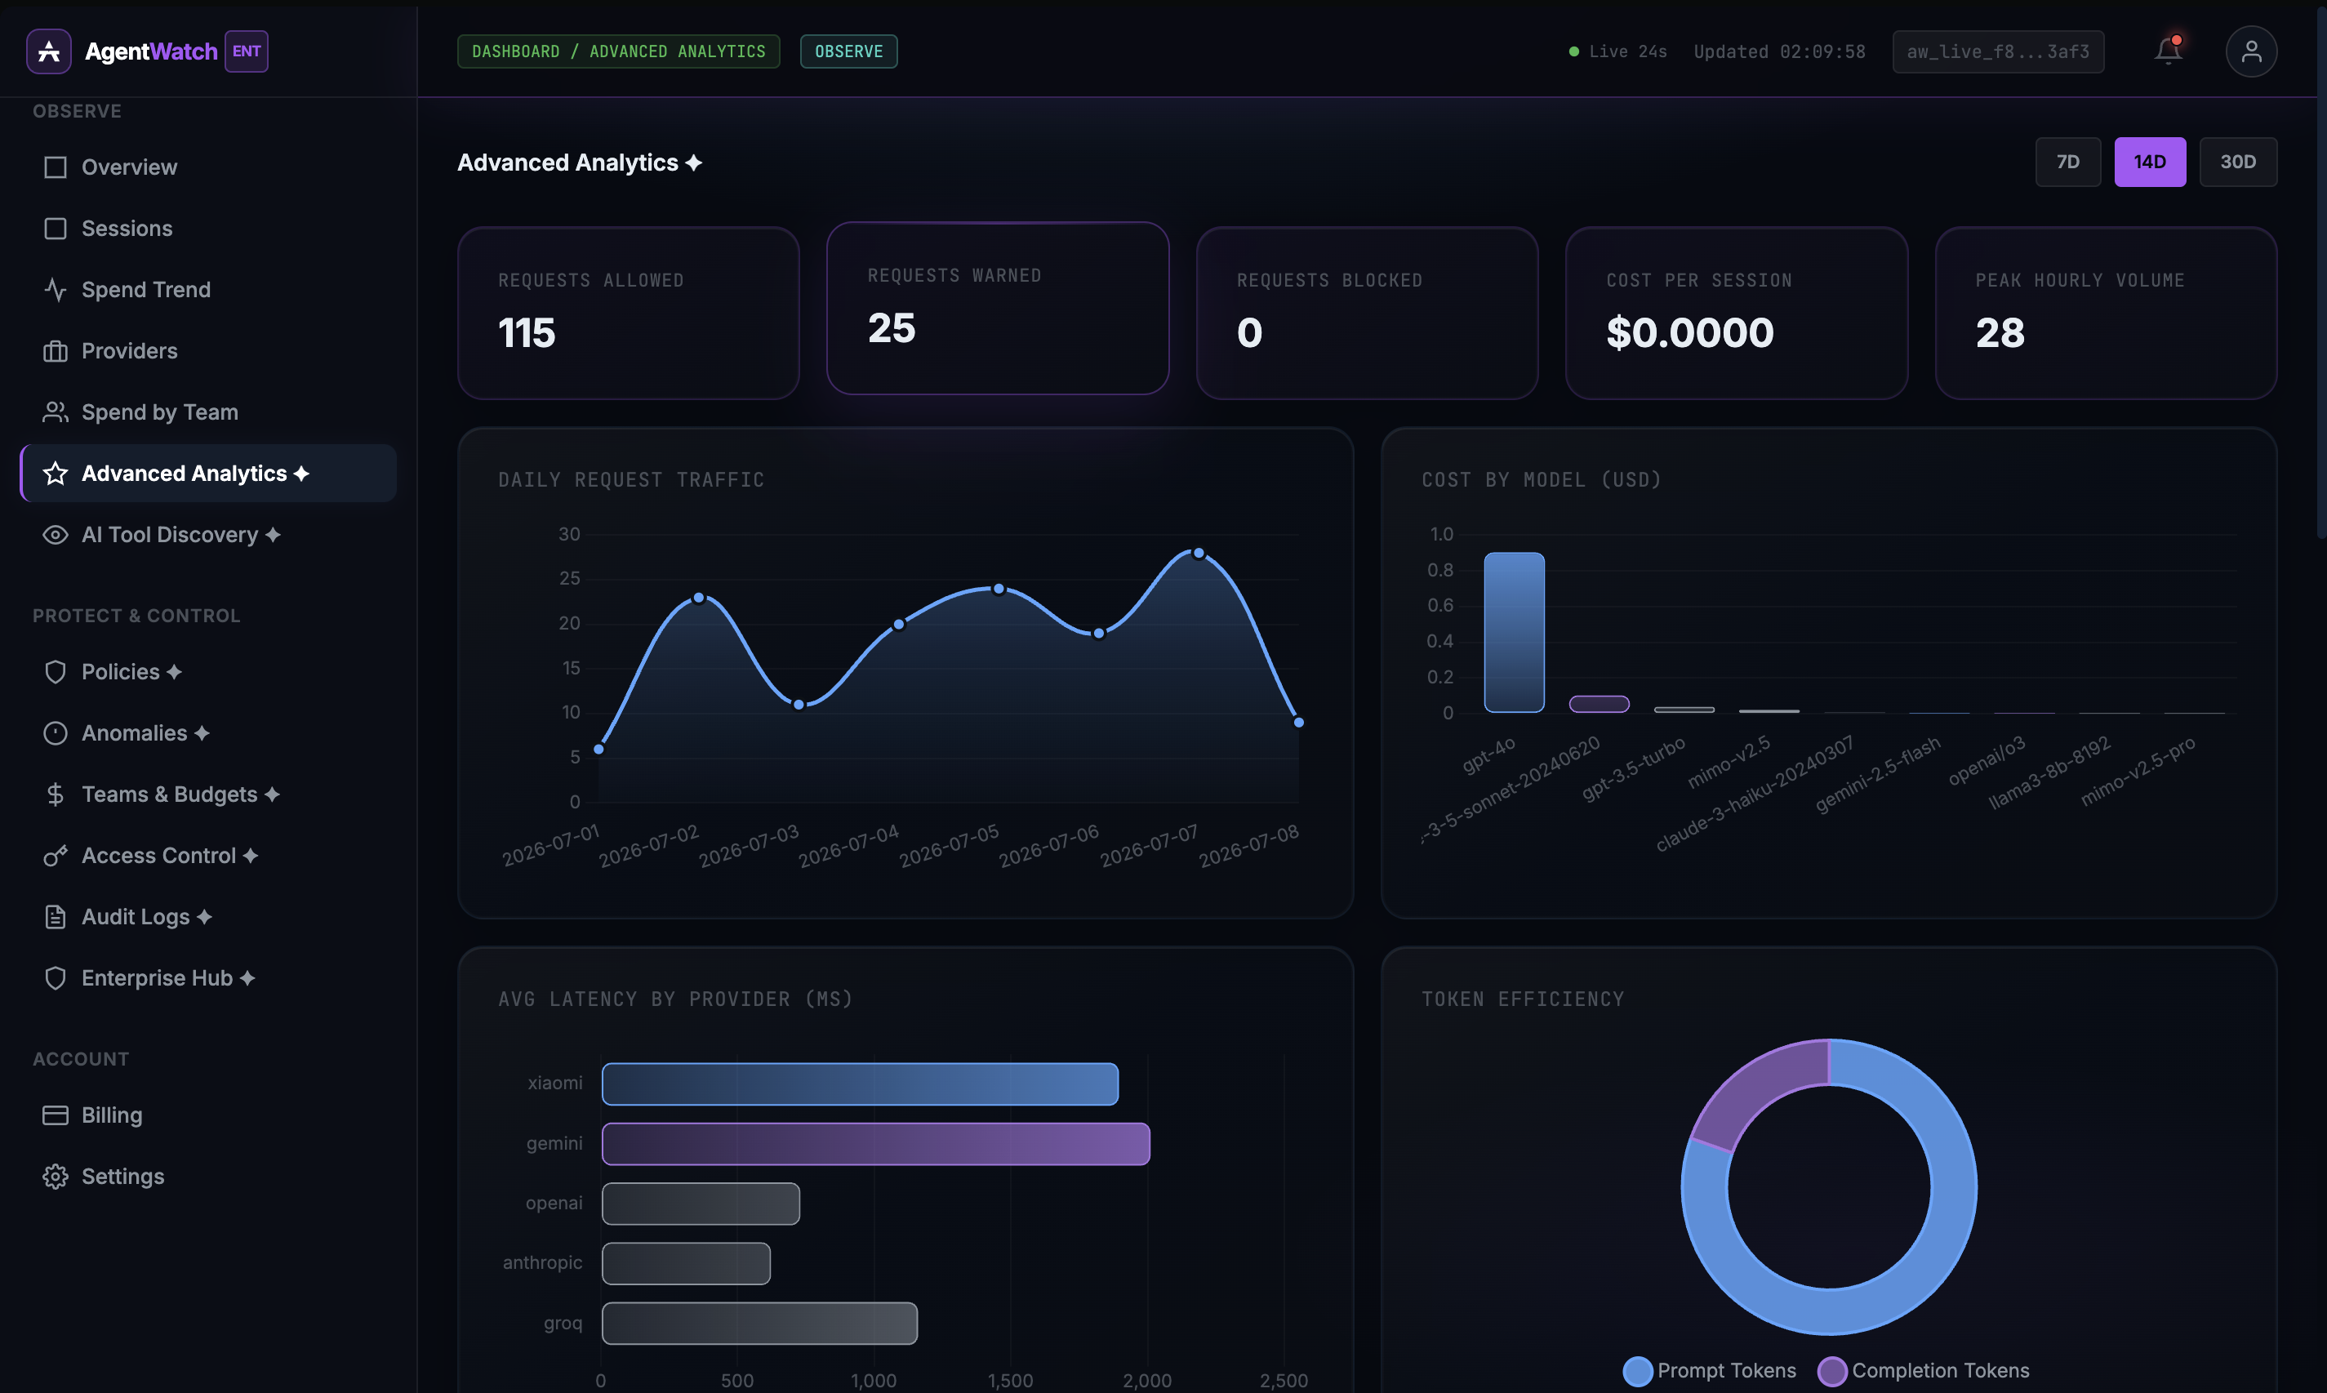Click the Updated 02:09:58 timestamp

(1779, 51)
